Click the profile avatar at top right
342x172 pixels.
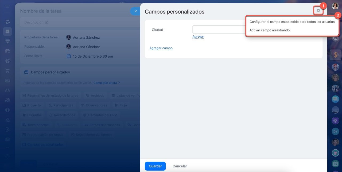[335, 6]
